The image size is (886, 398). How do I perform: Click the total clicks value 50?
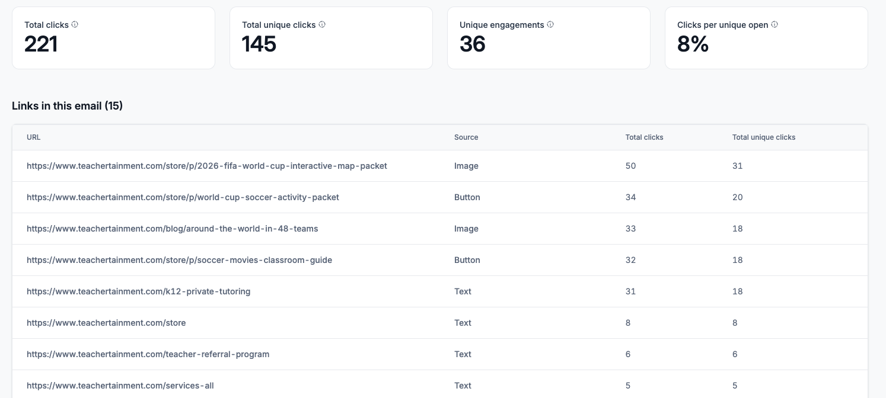coord(630,166)
